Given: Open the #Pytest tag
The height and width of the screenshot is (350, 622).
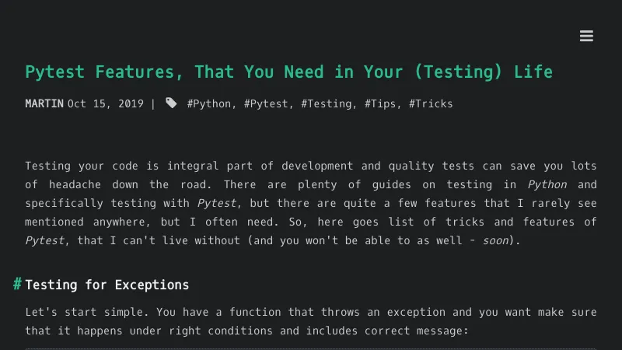Looking at the screenshot, I should [x=267, y=103].
